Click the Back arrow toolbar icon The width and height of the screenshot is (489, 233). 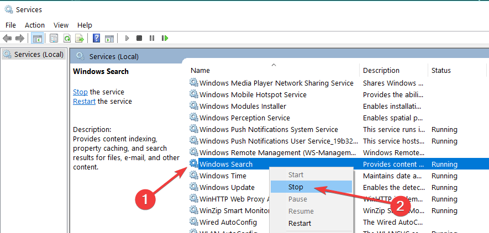(x=7, y=38)
